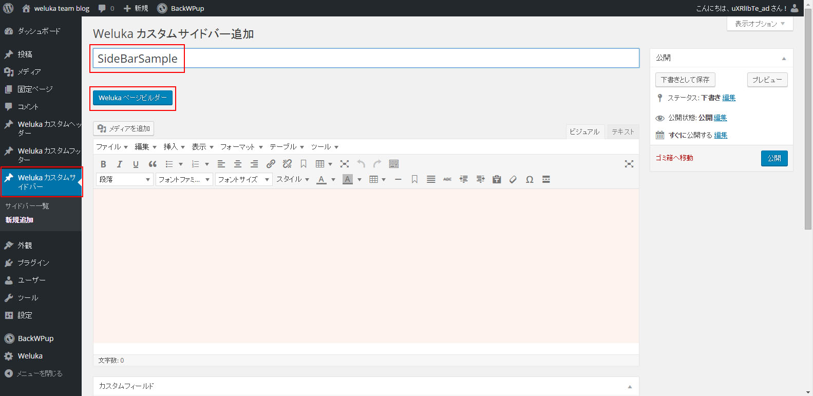This screenshot has height=396, width=813.
Task: Collapse the カスタムフィールド panel arrow
Action: (x=630, y=386)
